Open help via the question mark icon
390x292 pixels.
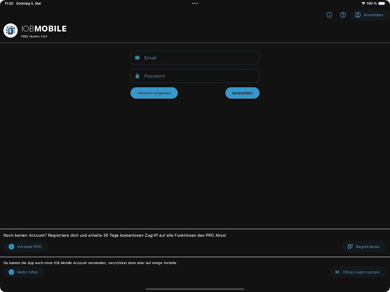(x=343, y=15)
